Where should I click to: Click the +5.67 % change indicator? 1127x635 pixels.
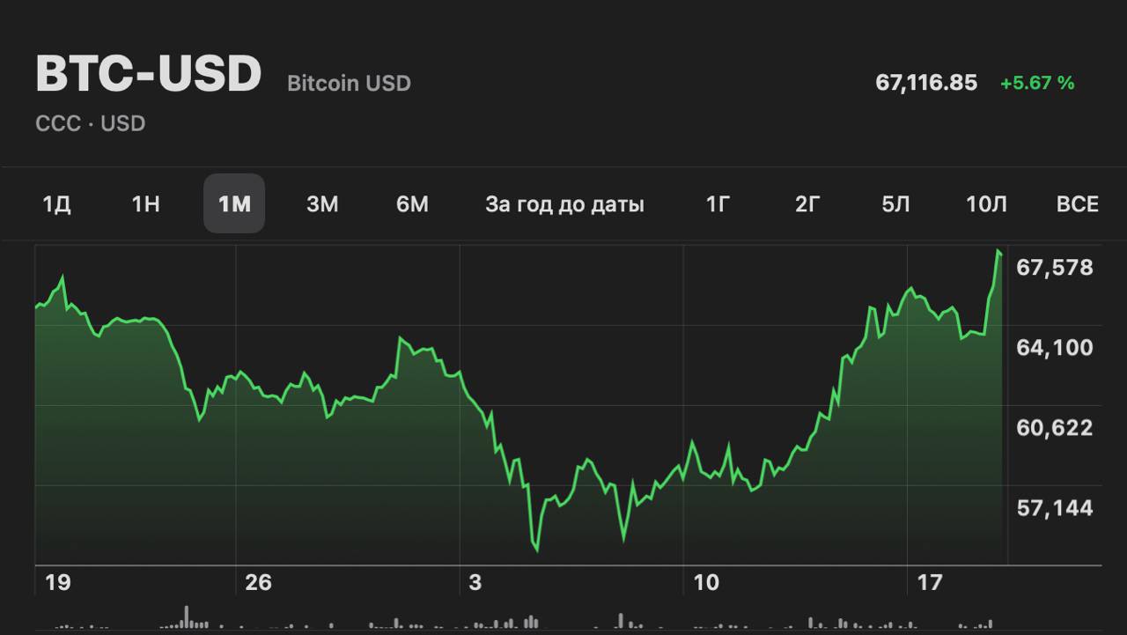1037,83
